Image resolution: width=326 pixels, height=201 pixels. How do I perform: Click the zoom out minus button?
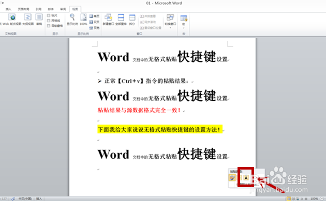click(x=322, y=199)
